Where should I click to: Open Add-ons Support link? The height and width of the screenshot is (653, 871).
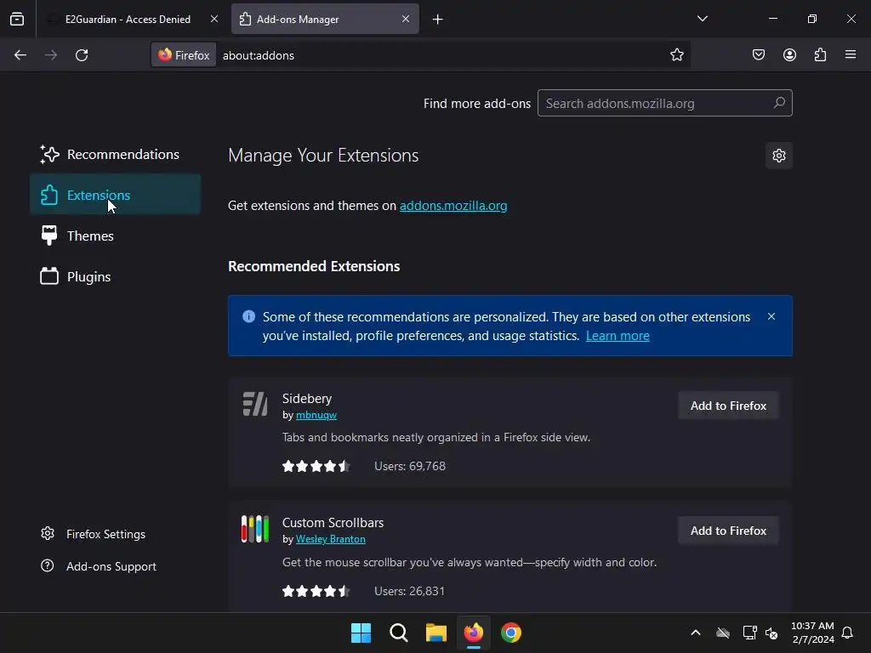pos(99,566)
